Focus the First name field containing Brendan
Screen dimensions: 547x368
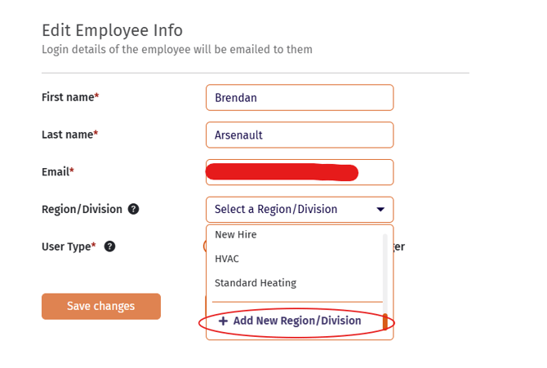[x=300, y=98]
